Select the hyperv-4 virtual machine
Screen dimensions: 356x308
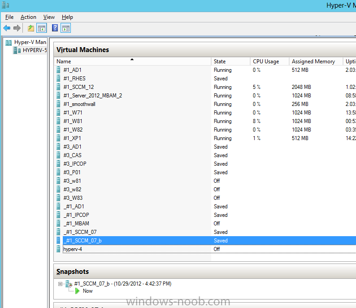pyautogui.click(x=73, y=249)
